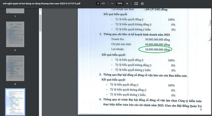Open page 1 thumbnail
The height and width of the screenshot is (116, 212).
(15, 11)
